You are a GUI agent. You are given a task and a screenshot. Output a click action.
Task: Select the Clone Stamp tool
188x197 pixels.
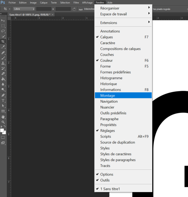[x=3, y=63]
